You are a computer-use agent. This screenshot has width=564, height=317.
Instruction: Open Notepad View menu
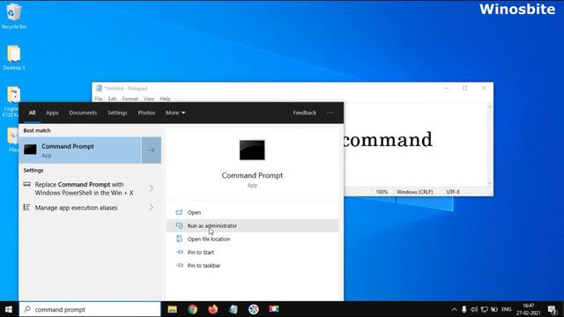coord(149,99)
